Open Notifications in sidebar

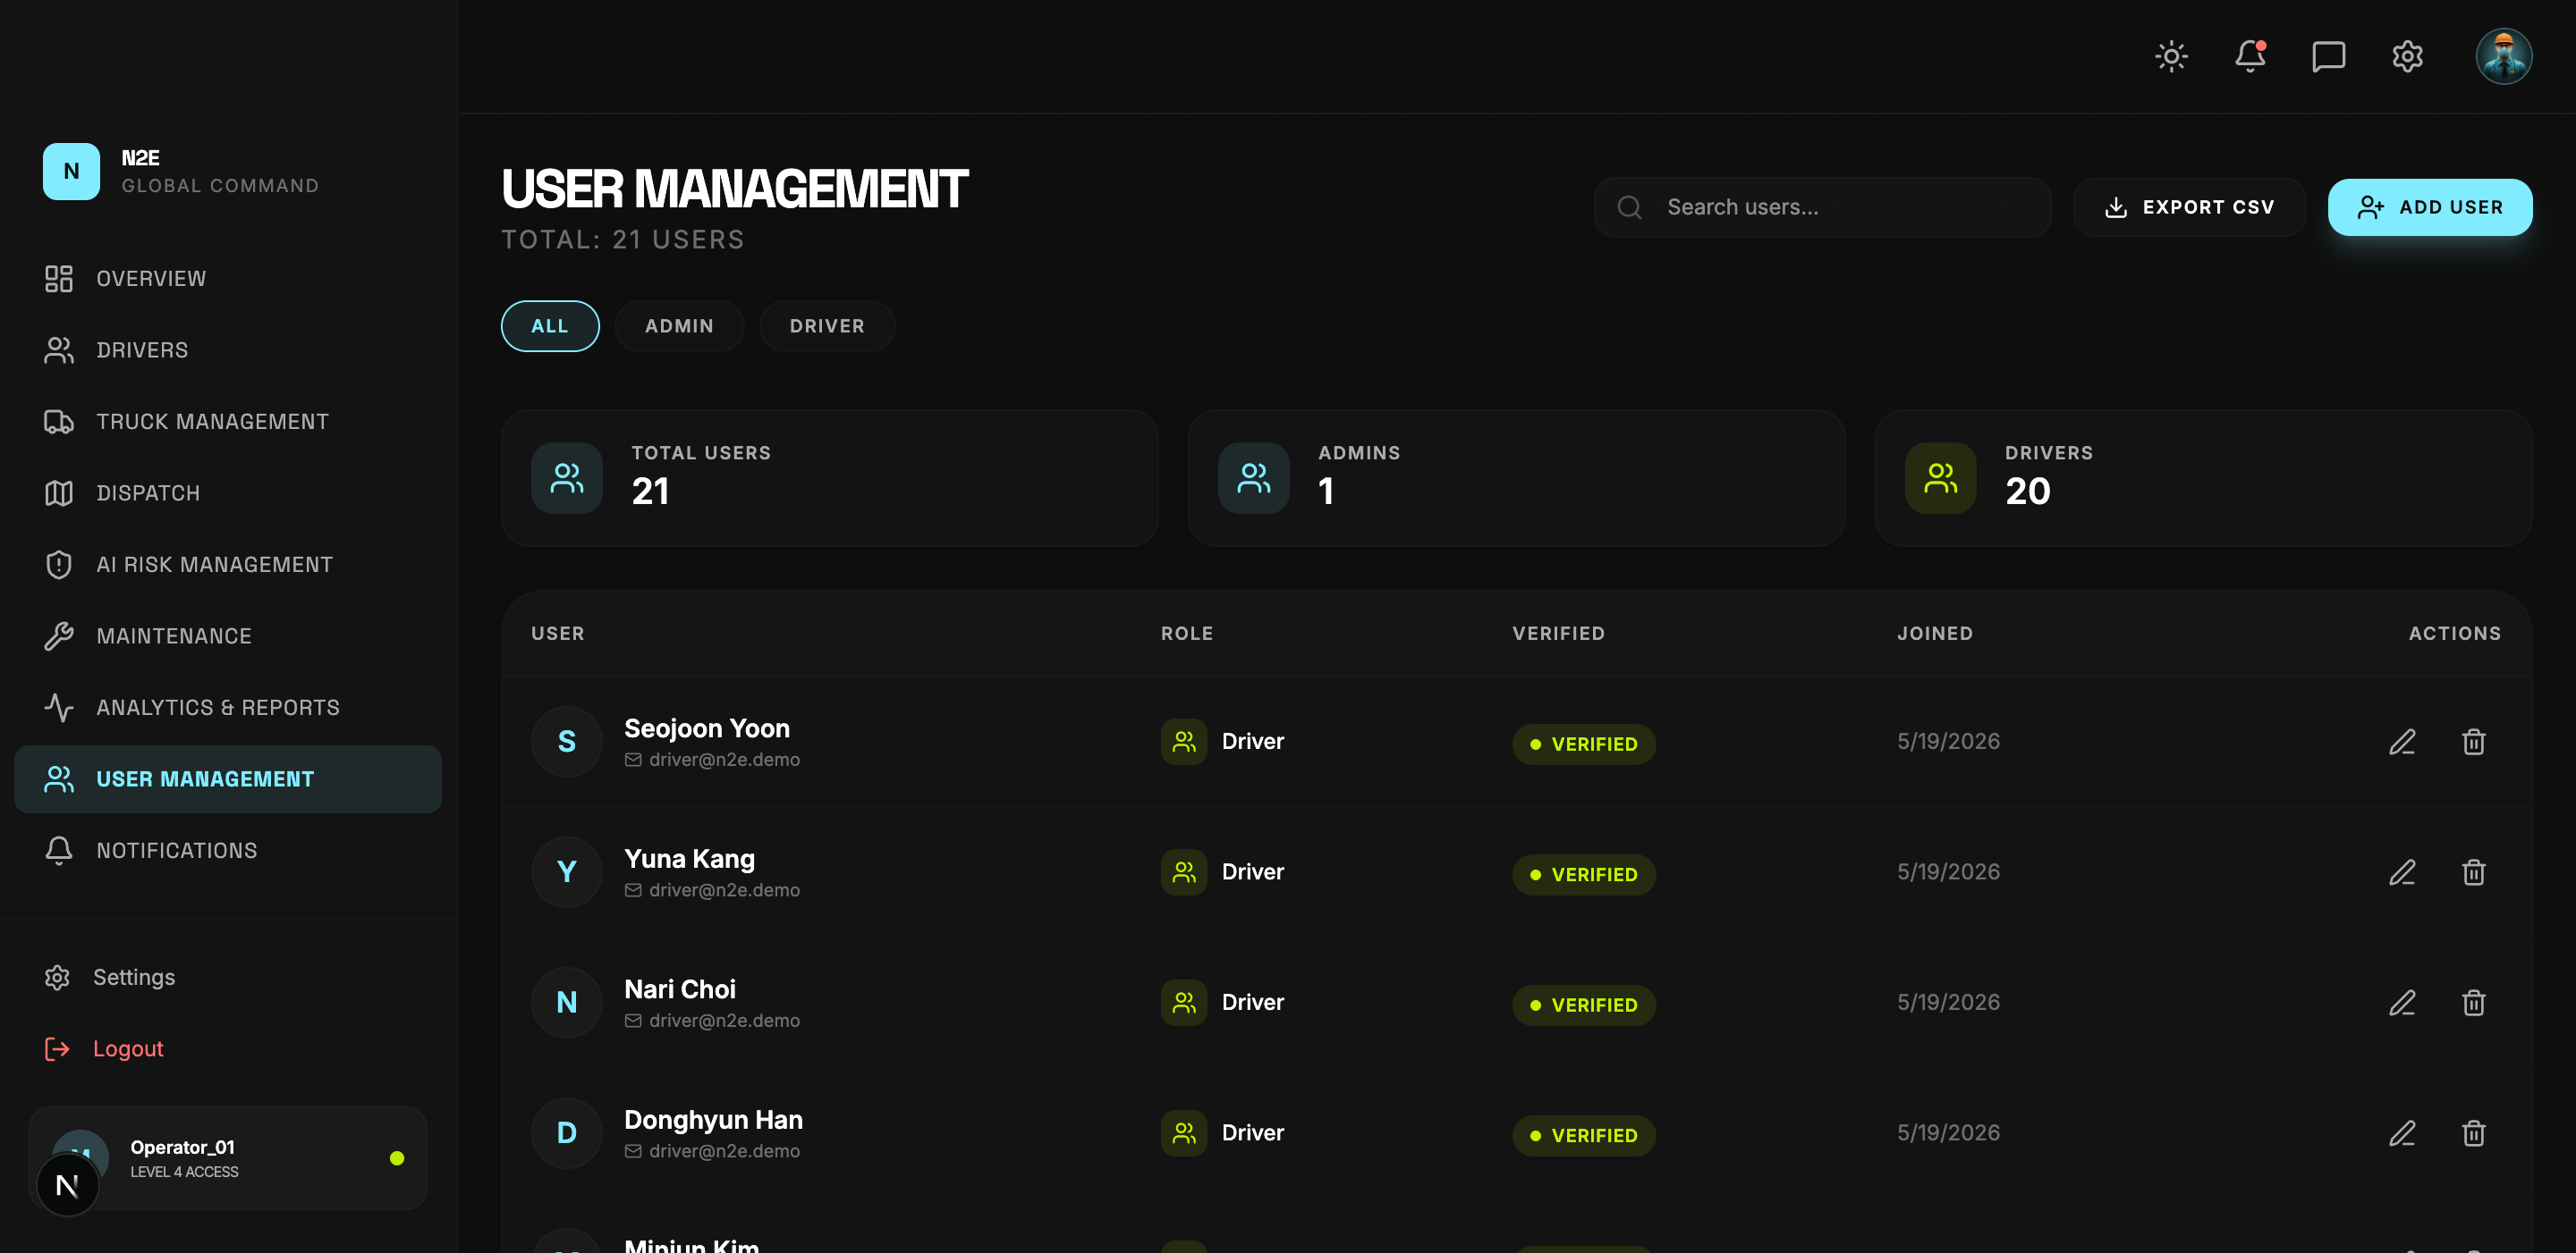pos(228,850)
